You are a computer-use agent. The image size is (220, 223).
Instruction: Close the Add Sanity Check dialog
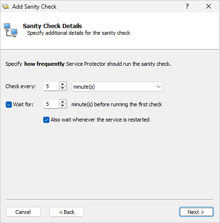point(209,6)
